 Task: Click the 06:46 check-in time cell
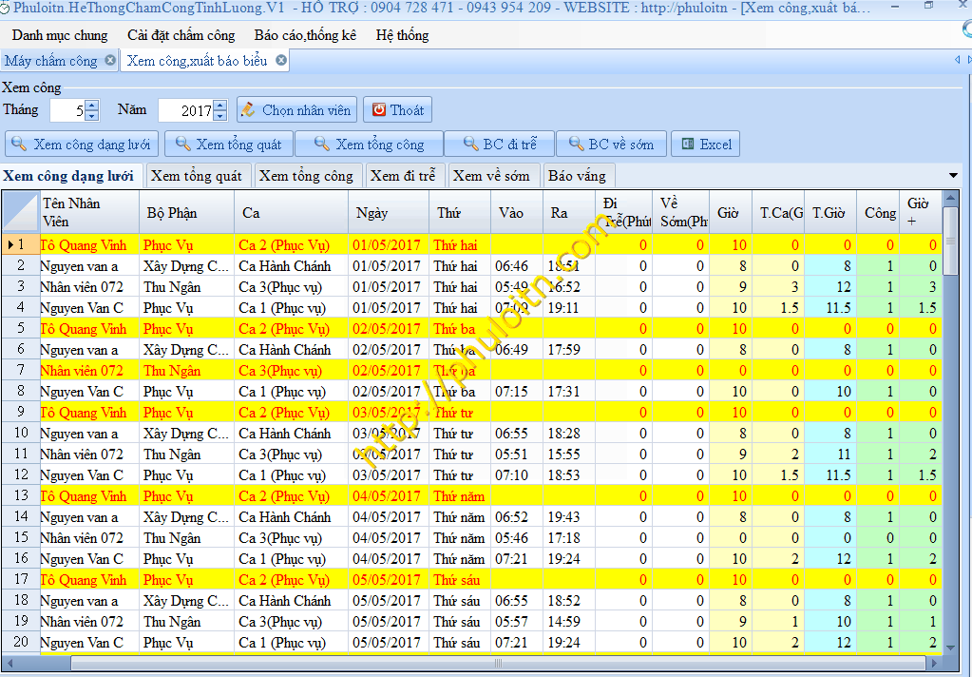coord(517,266)
